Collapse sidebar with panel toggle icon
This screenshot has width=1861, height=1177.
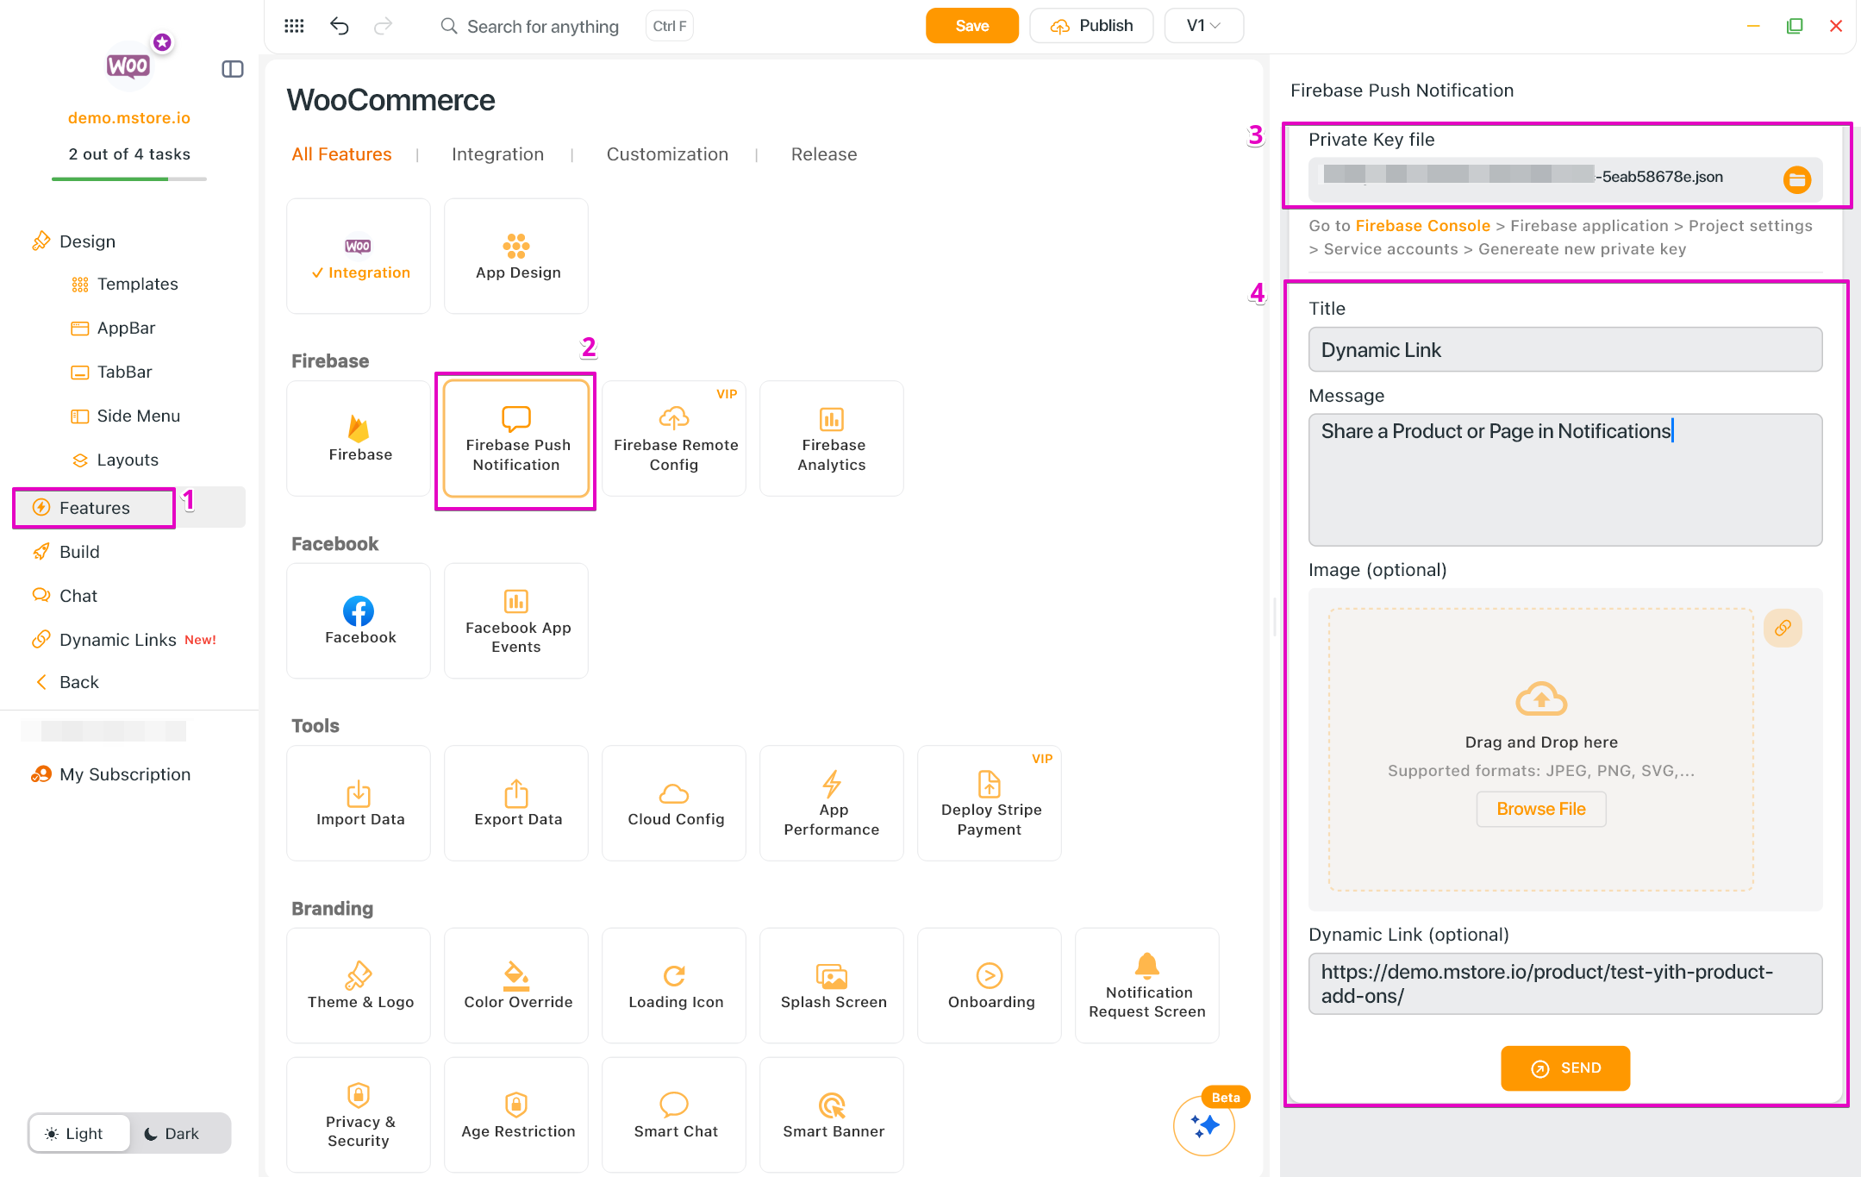coord(233,69)
